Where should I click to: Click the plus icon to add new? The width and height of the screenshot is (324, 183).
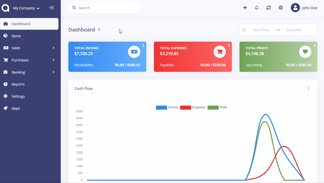tap(245, 8)
